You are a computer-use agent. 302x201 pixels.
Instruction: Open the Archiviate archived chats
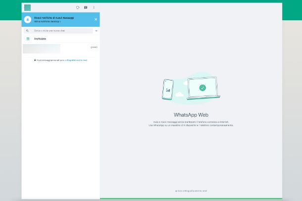pyautogui.click(x=61, y=39)
